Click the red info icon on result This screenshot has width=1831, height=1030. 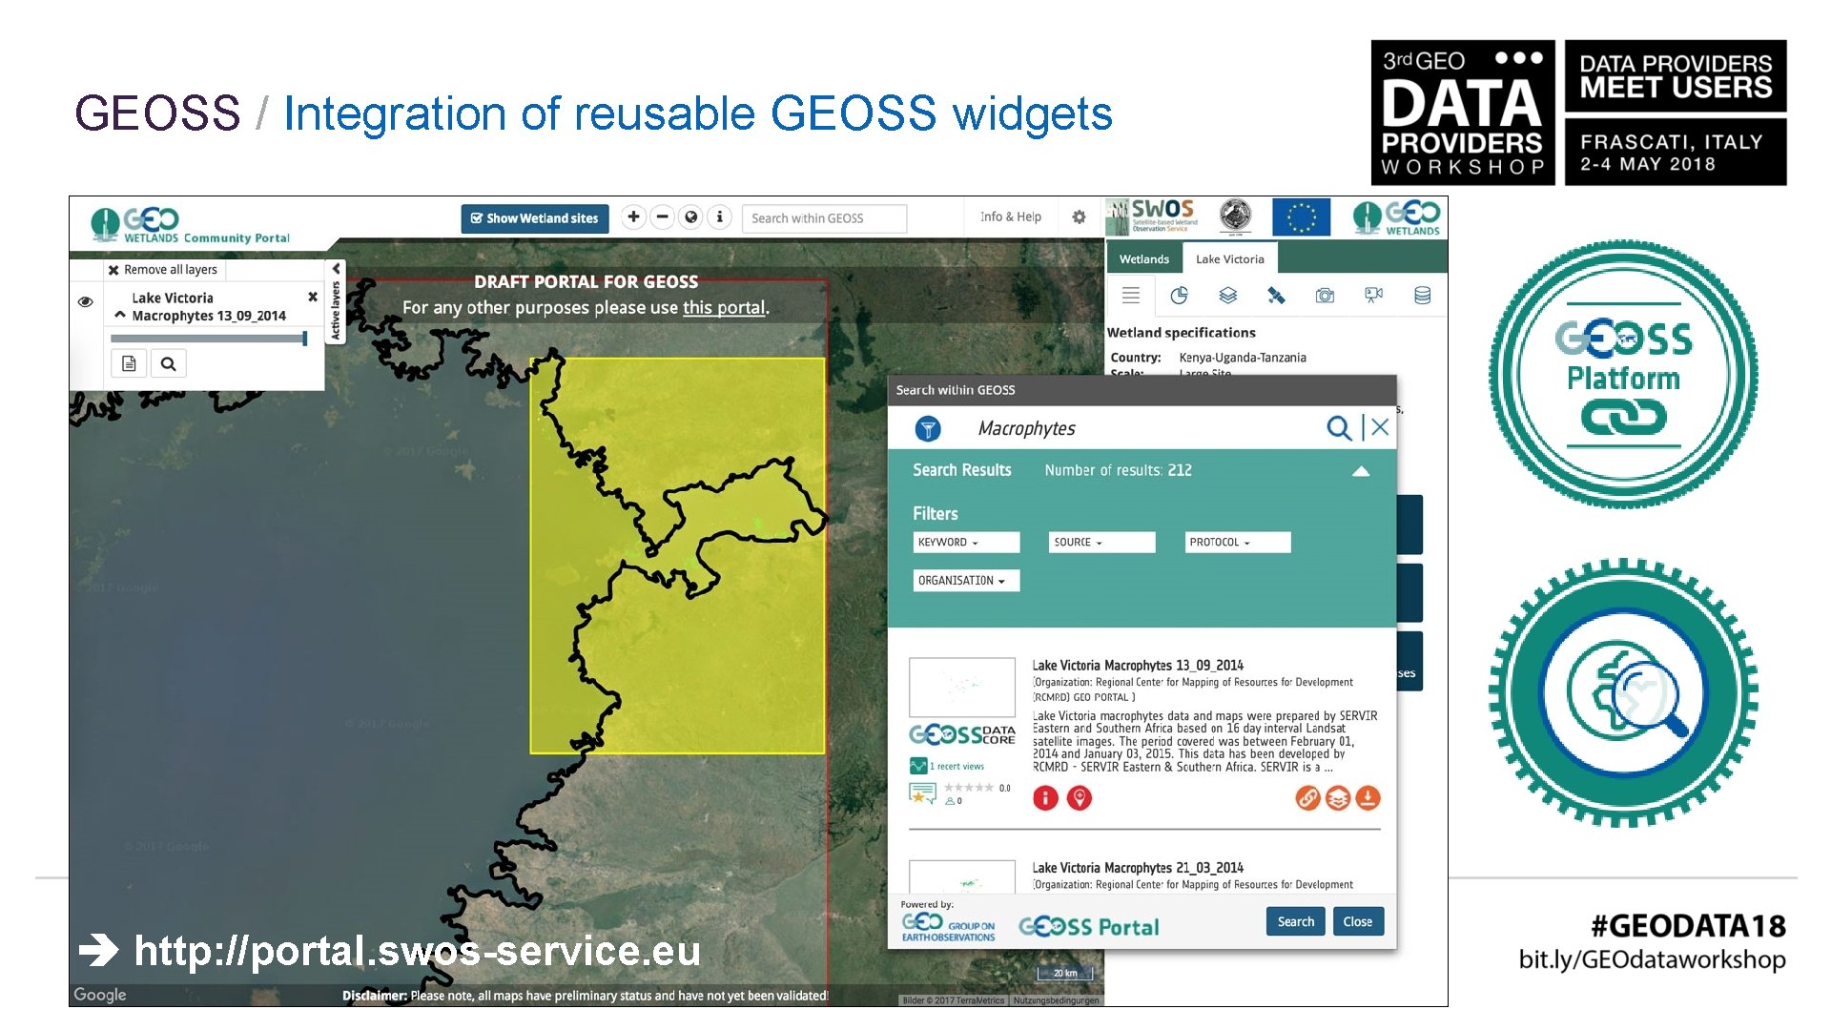click(x=1045, y=798)
